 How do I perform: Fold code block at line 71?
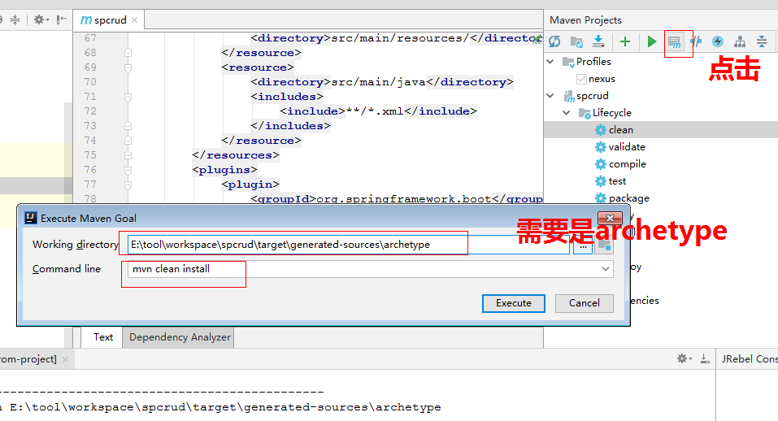(x=128, y=97)
